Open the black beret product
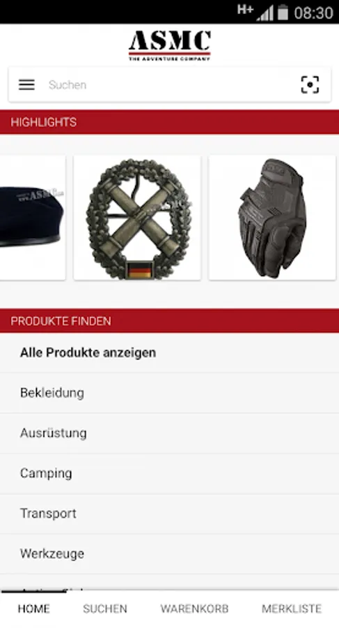This screenshot has height=628, width=339. click(x=33, y=218)
